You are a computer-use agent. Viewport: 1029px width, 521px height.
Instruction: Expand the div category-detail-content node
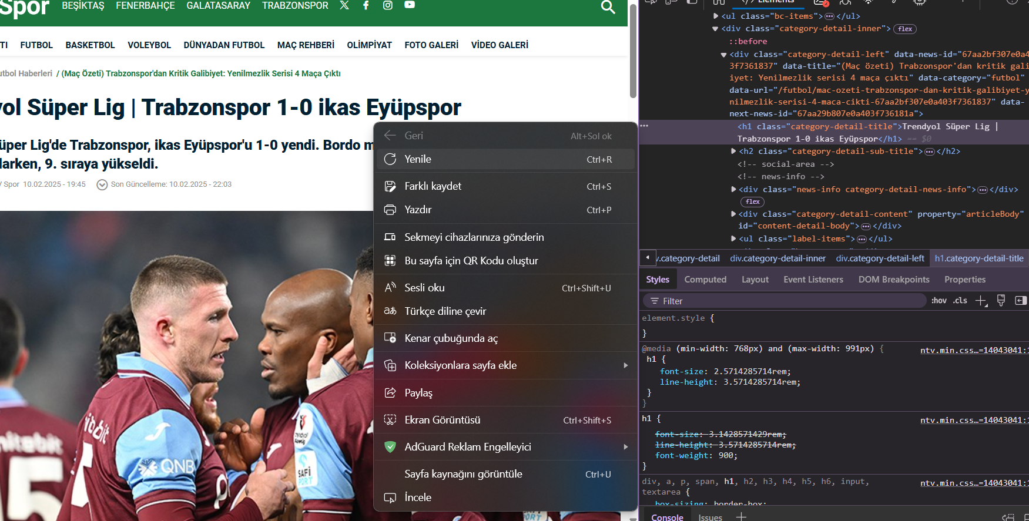pyautogui.click(x=733, y=214)
